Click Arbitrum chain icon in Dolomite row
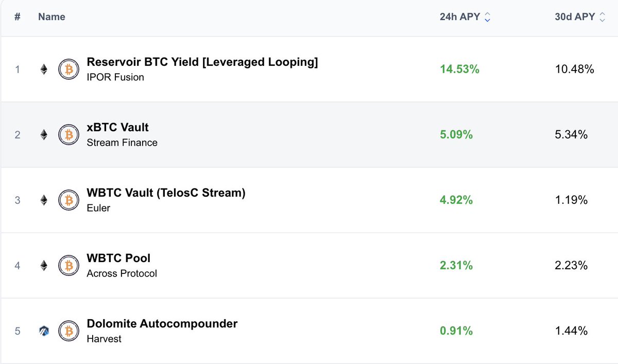 pyautogui.click(x=44, y=331)
